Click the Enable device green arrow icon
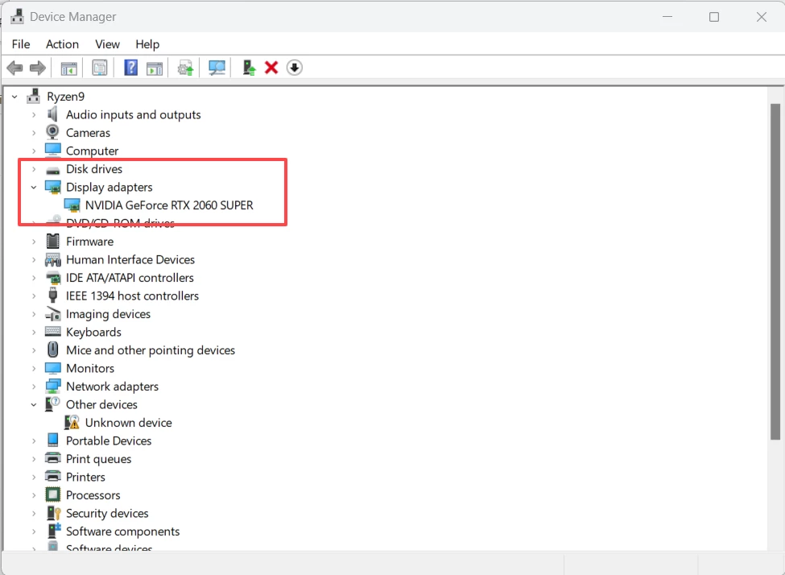 click(x=249, y=68)
